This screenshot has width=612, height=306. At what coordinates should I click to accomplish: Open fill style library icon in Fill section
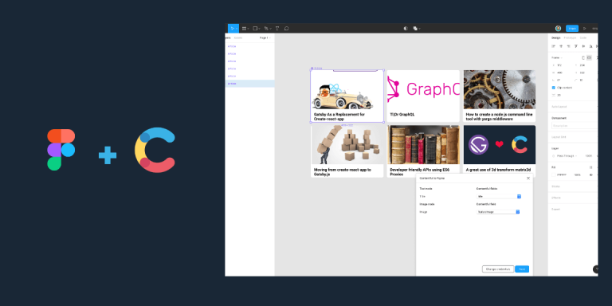(x=591, y=167)
